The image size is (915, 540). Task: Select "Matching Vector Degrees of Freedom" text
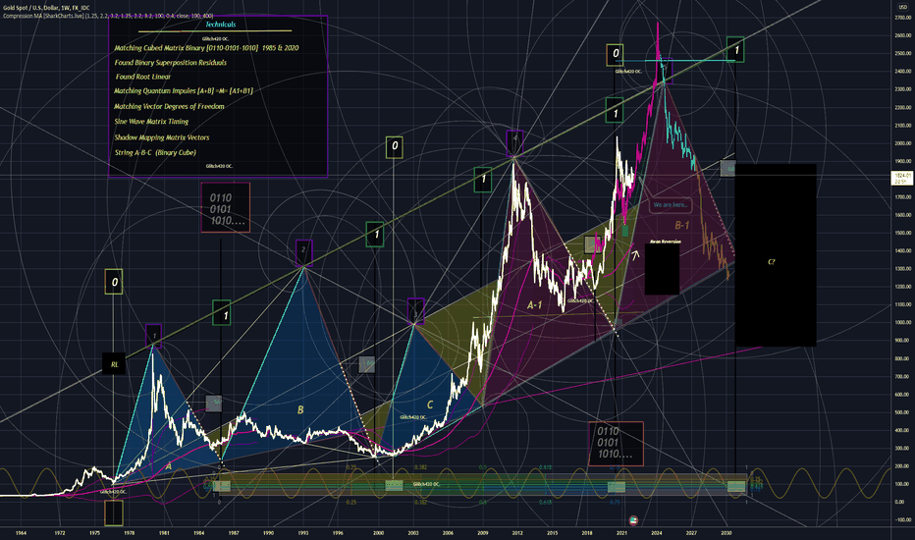click(169, 106)
